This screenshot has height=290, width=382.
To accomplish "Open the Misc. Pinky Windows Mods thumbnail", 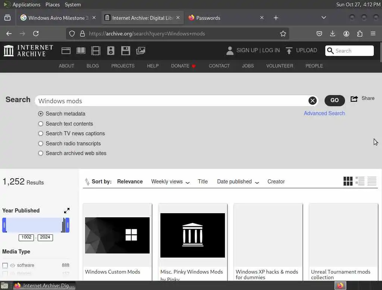I will 192,235.
